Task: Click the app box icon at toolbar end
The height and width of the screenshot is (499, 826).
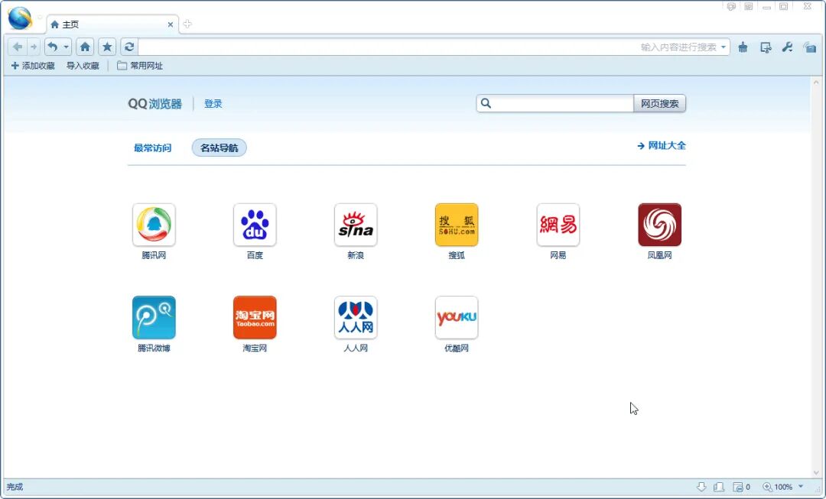Action: point(810,47)
